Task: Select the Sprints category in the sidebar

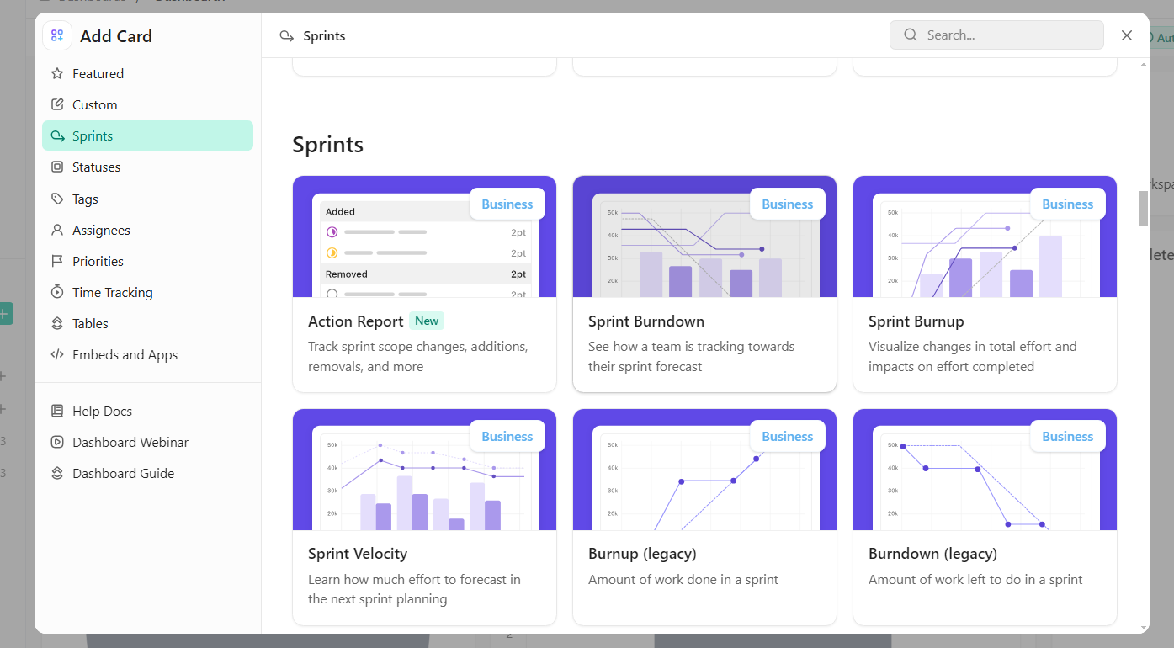Action: tap(147, 135)
